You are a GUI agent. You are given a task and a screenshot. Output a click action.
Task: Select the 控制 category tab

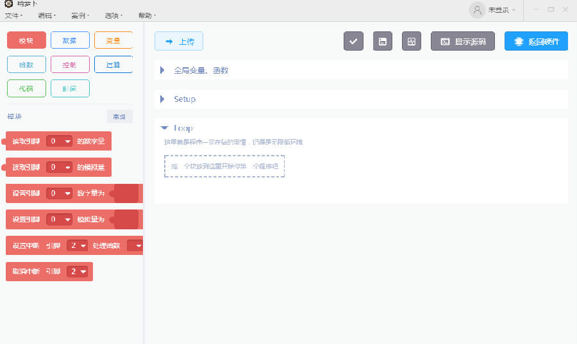point(70,65)
